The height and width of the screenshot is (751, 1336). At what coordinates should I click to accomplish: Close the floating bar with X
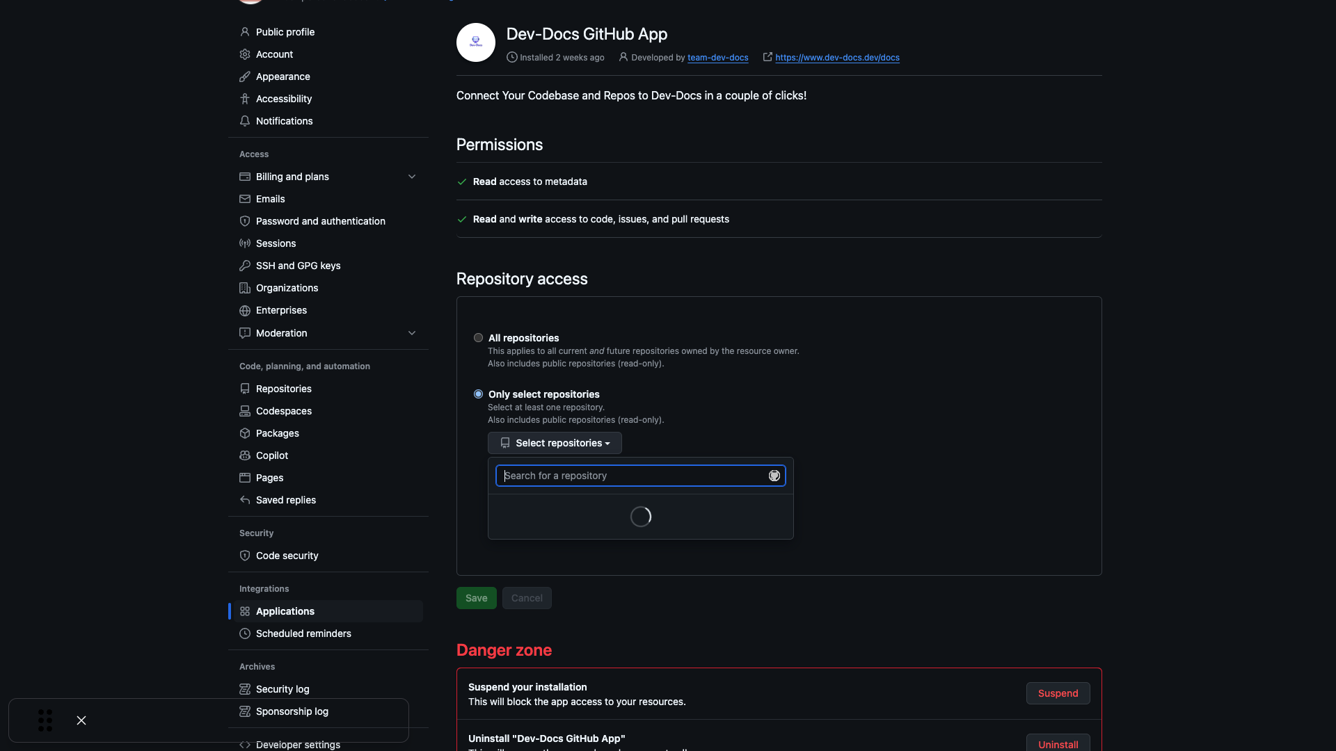81,720
